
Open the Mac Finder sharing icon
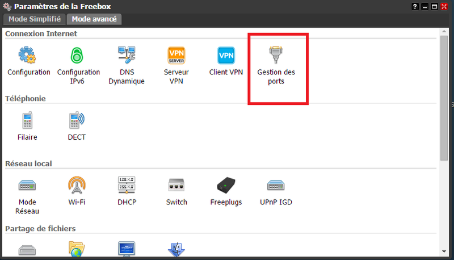point(176,249)
